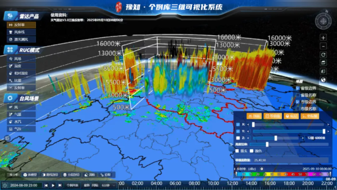Click Z slider left arrow

248,138
